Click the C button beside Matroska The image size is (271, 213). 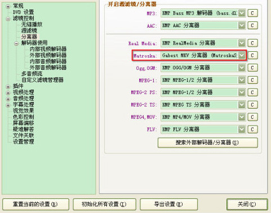click(252, 55)
